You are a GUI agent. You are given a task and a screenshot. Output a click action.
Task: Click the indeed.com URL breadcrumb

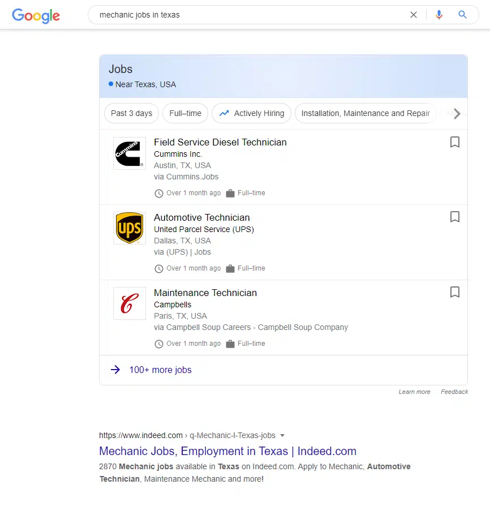point(187,435)
